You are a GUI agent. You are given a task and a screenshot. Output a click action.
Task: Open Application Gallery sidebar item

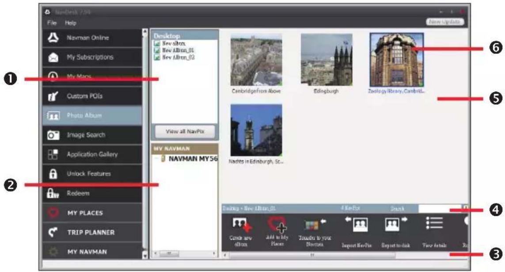92,154
